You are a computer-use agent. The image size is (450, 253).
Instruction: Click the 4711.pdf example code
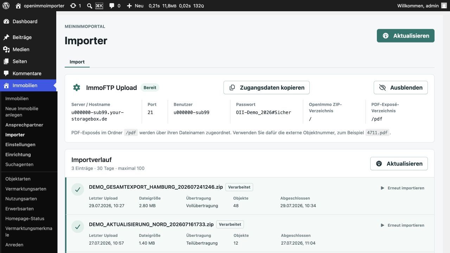[378, 133]
